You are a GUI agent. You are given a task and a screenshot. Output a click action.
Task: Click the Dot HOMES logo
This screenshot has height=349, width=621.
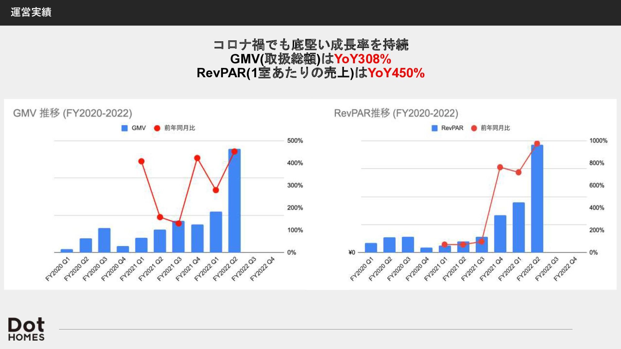[26, 329]
